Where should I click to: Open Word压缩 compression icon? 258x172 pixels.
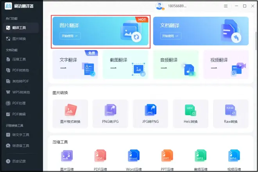(x=134, y=156)
